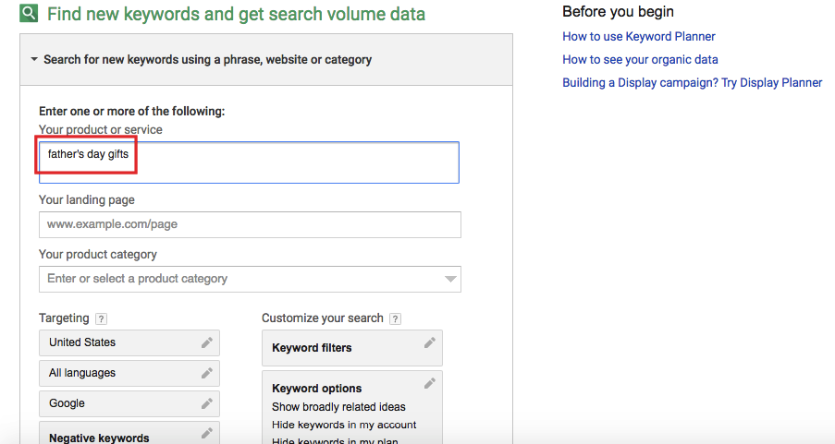Image resolution: width=835 pixels, height=444 pixels.
Task: Select the Google network box
Action: click(x=129, y=403)
